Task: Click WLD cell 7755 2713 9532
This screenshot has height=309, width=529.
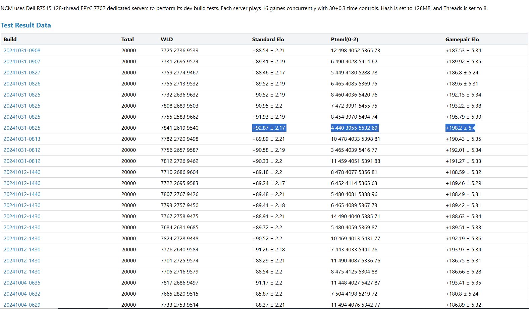Action: tap(179, 83)
